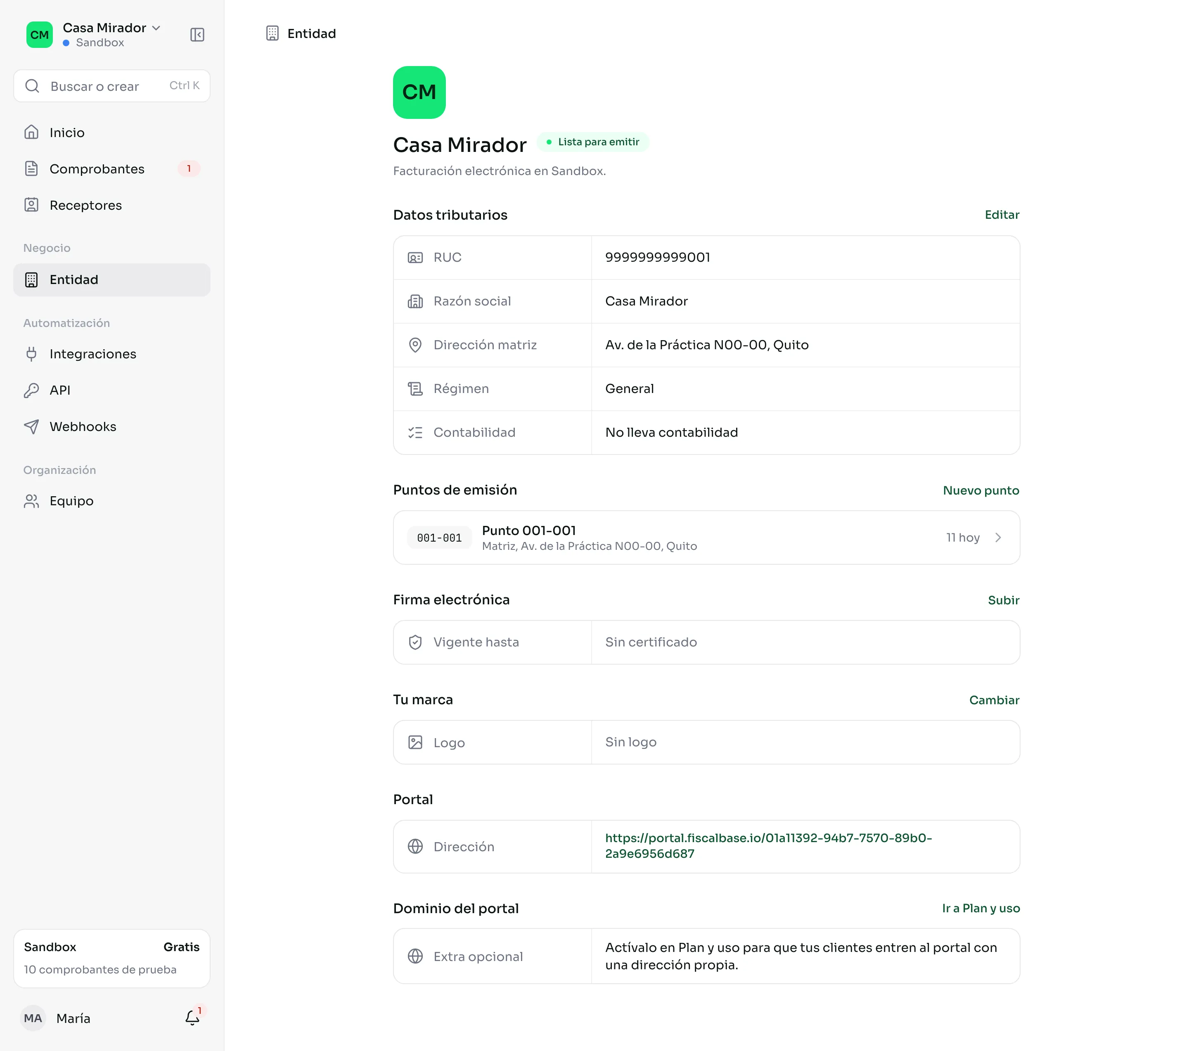Open the portal.fiscalbase.io URL
The height and width of the screenshot is (1051, 1189).
click(768, 846)
